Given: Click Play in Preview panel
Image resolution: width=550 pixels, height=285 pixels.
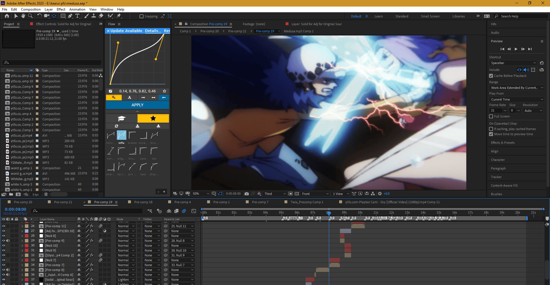Looking at the screenshot, I should [x=516, y=49].
